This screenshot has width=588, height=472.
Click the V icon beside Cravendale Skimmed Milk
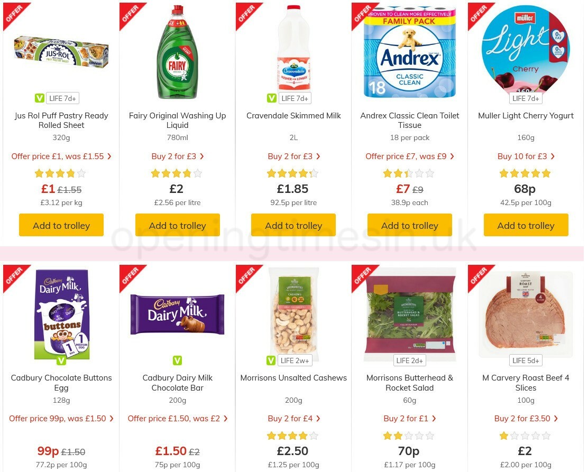pyautogui.click(x=271, y=98)
